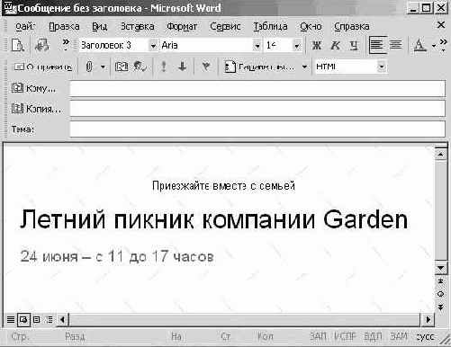
Task: Click vertical scrollbar down arrow
Action: tap(440, 268)
